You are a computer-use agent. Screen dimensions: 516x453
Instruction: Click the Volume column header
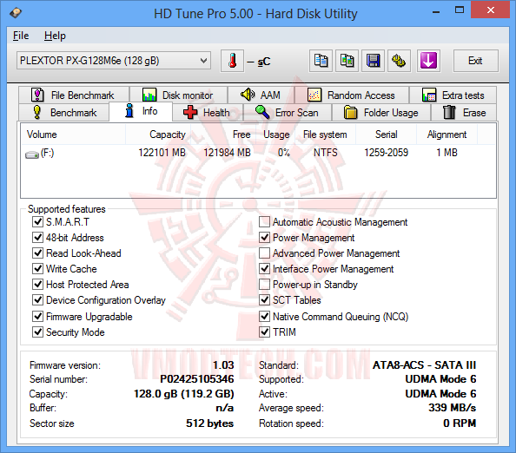(x=73, y=135)
